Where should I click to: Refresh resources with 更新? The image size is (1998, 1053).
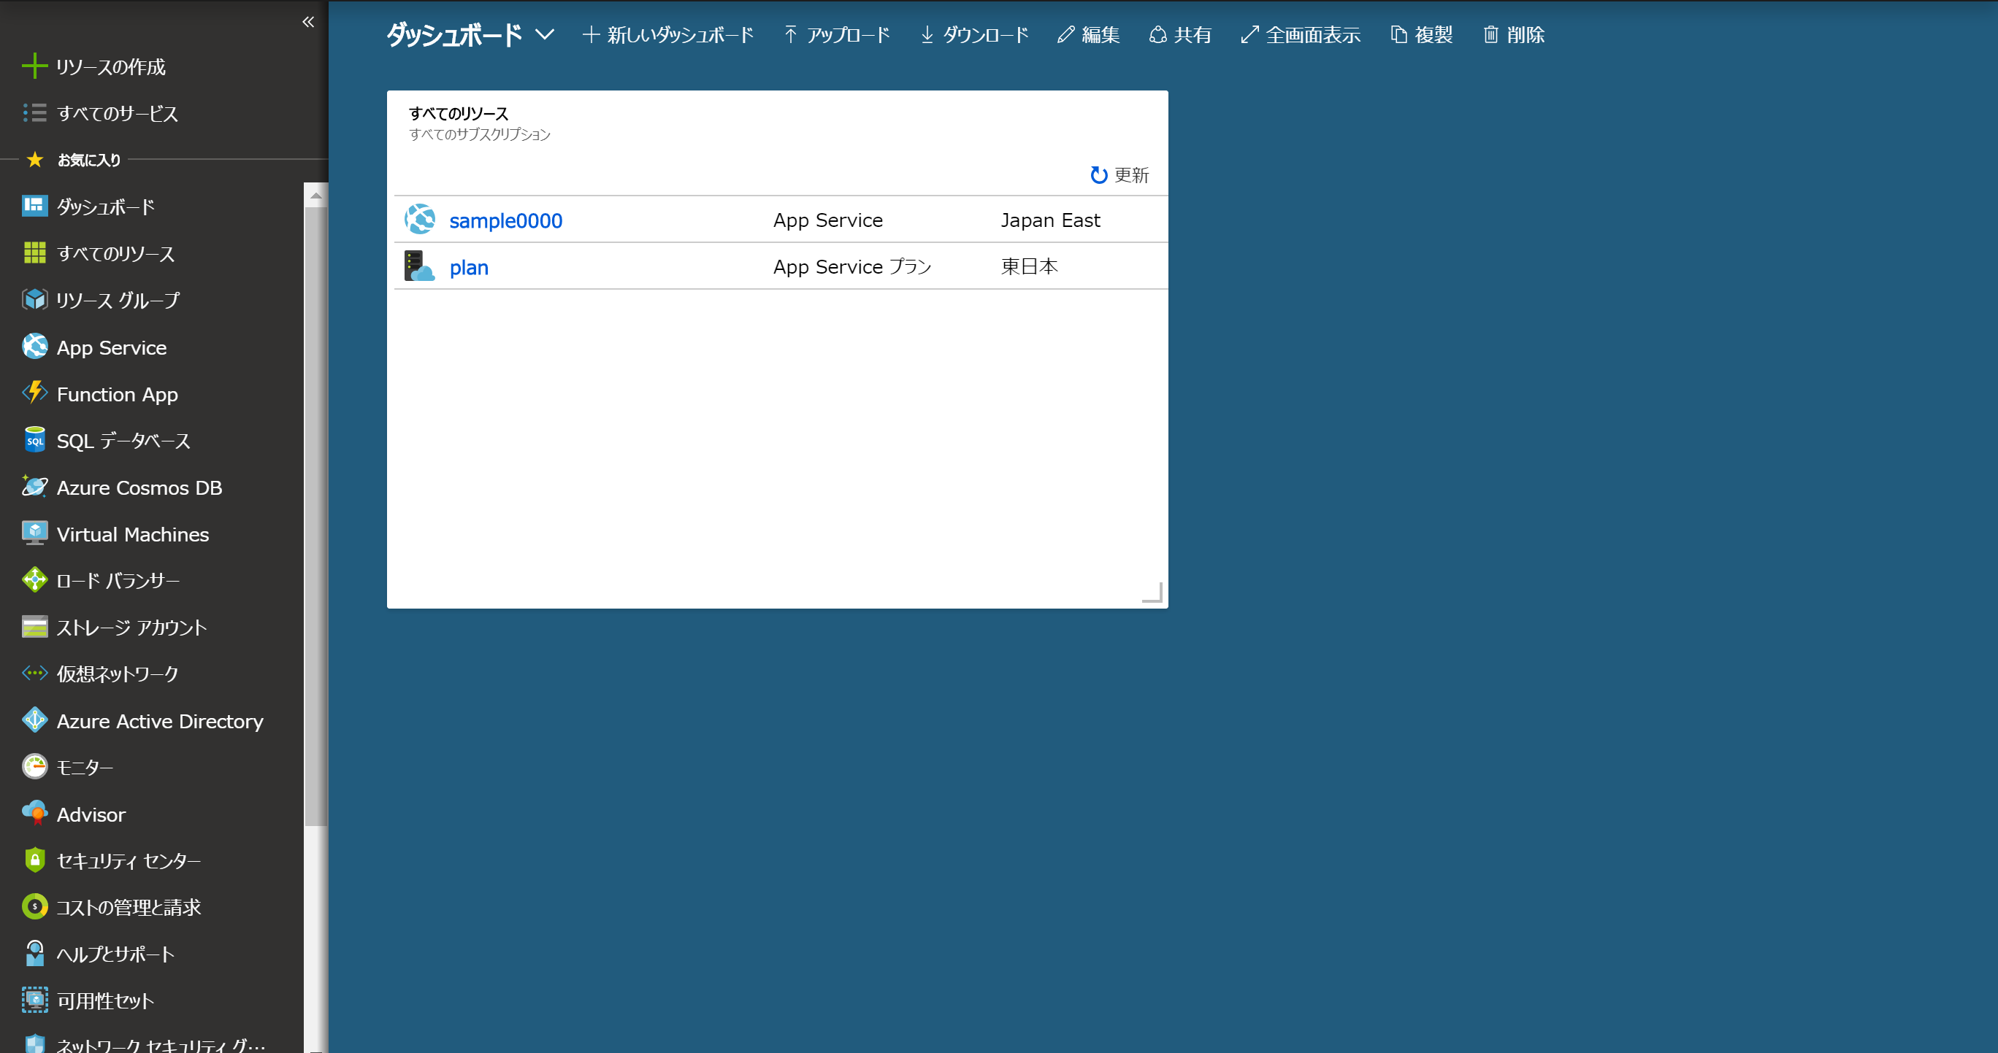1119,175
